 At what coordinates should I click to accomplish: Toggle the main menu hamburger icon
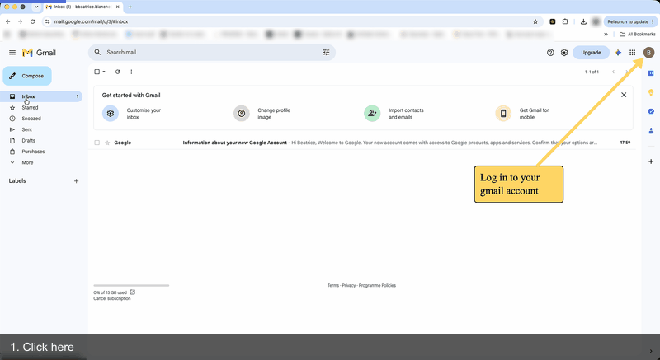12,53
